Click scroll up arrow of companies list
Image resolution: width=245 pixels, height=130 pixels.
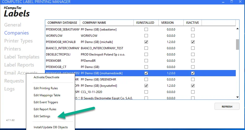tap(238, 28)
